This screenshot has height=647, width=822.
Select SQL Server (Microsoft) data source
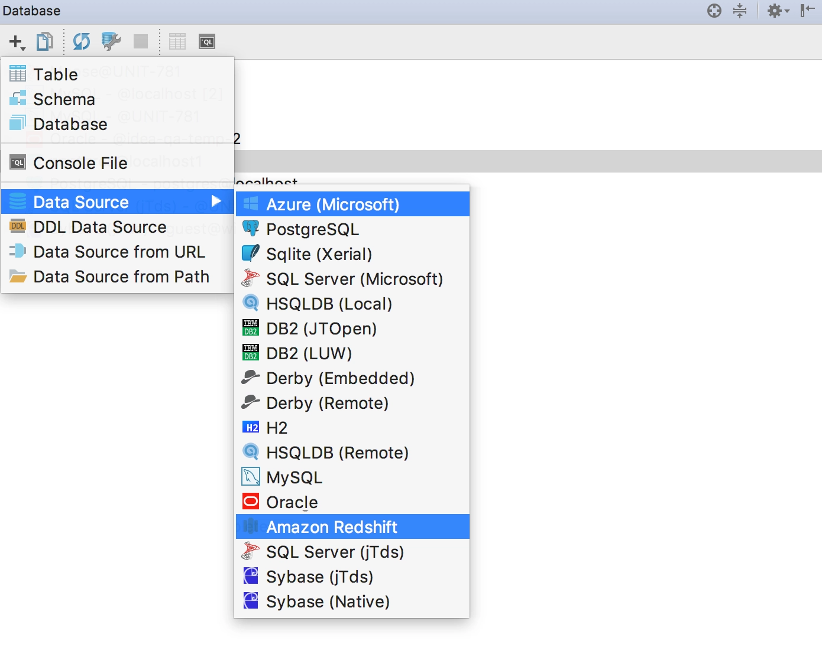[x=352, y=279]
